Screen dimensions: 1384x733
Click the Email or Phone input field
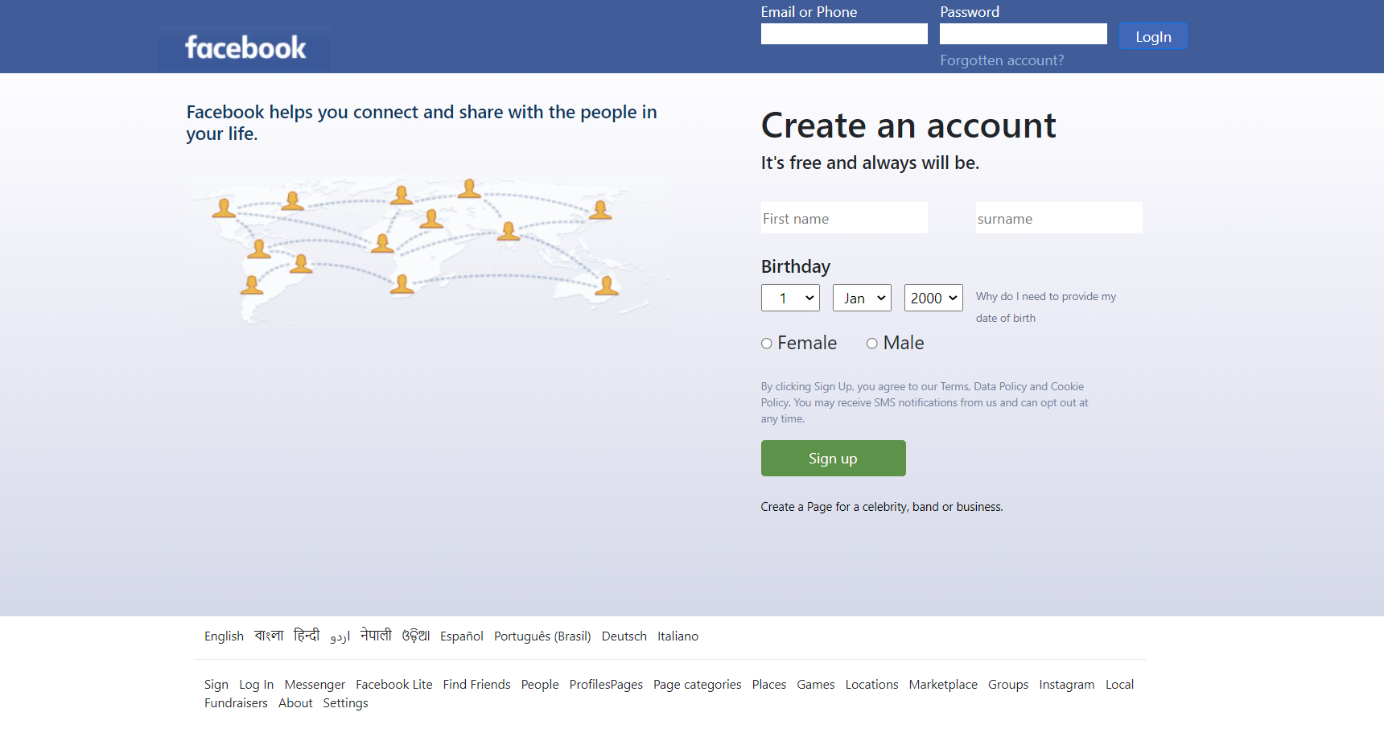pos(843,33)
